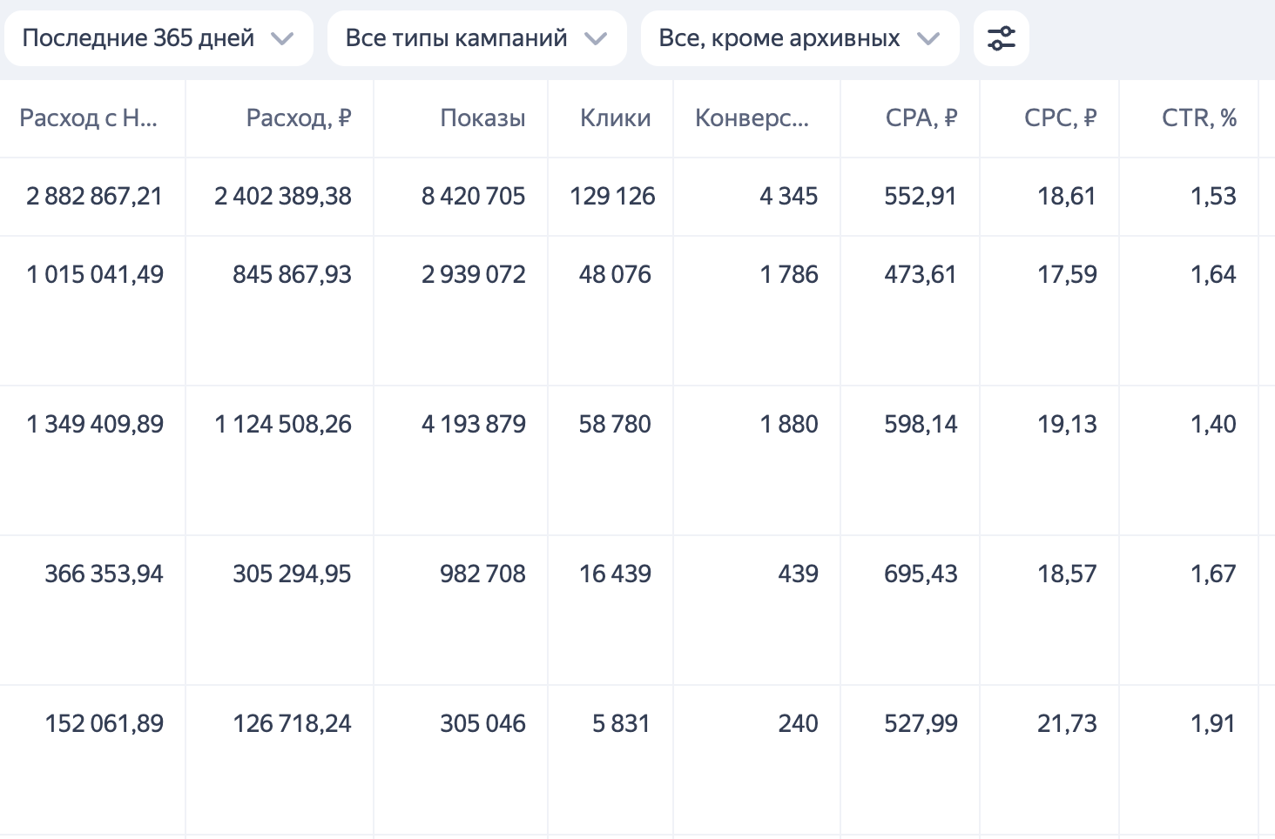Click the CTR value 1,64
1275x839 pixels.
[x=1213, y=275]
